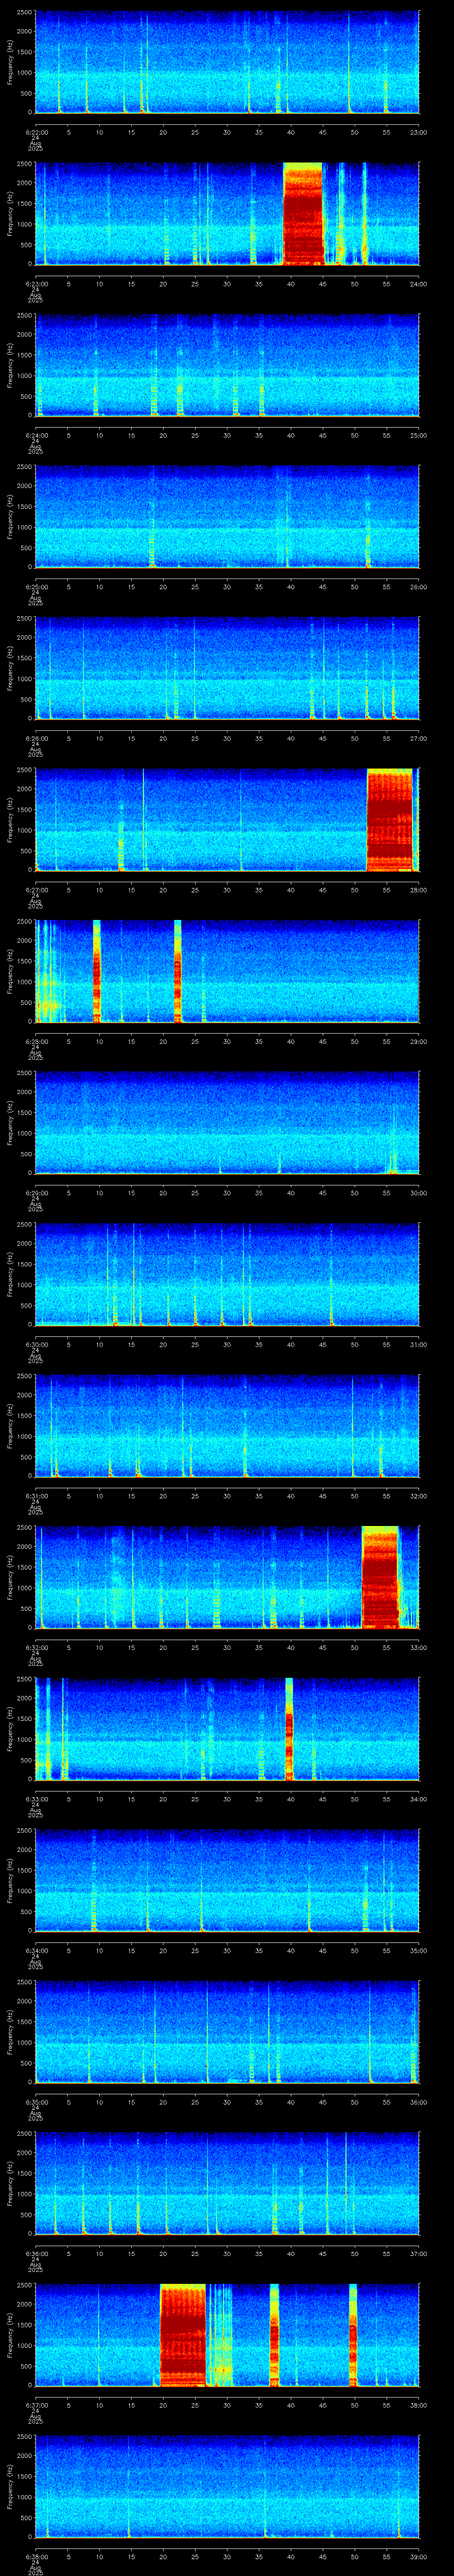This screenshot has height=2576, width=454.
Task: Select the 32:00 end label
Action: (418, 1495)
